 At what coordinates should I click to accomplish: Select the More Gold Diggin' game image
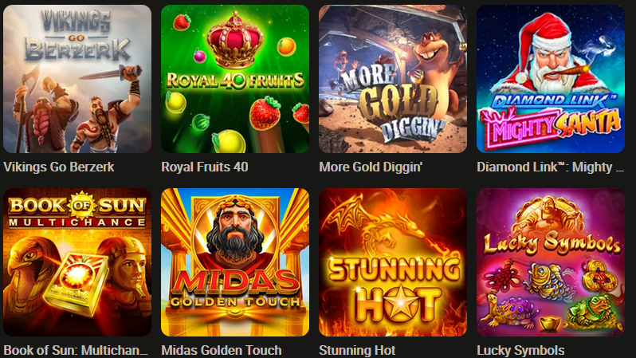pyautogui.click(x=393, y=79)
